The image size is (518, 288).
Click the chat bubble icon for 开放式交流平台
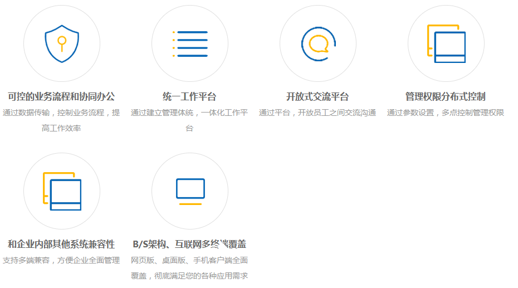(x=318, y=43)
